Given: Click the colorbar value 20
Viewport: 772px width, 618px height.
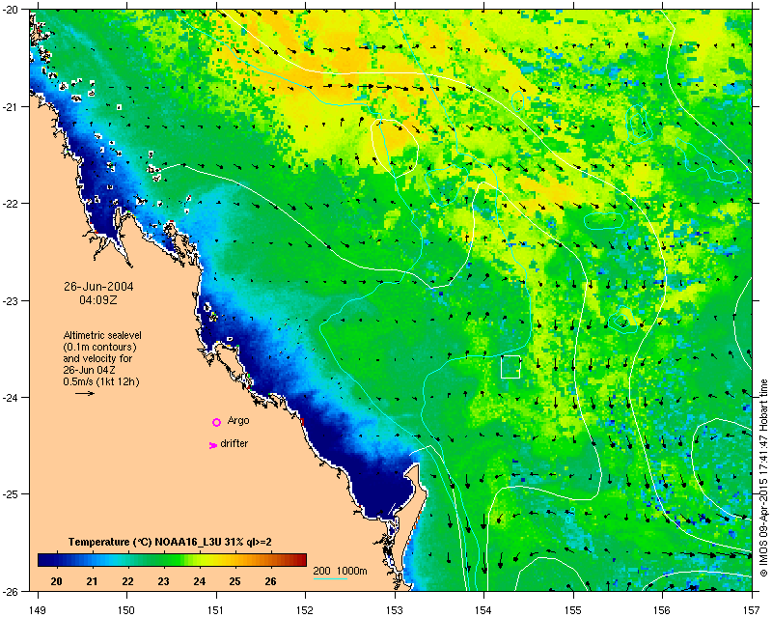Looking at the screenshot, I should coord(56,581).
